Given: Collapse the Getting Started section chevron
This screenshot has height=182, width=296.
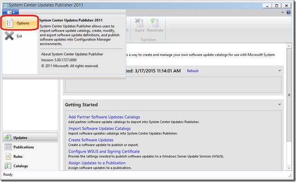Looking at the screenshot, I should tap(279, 104).
